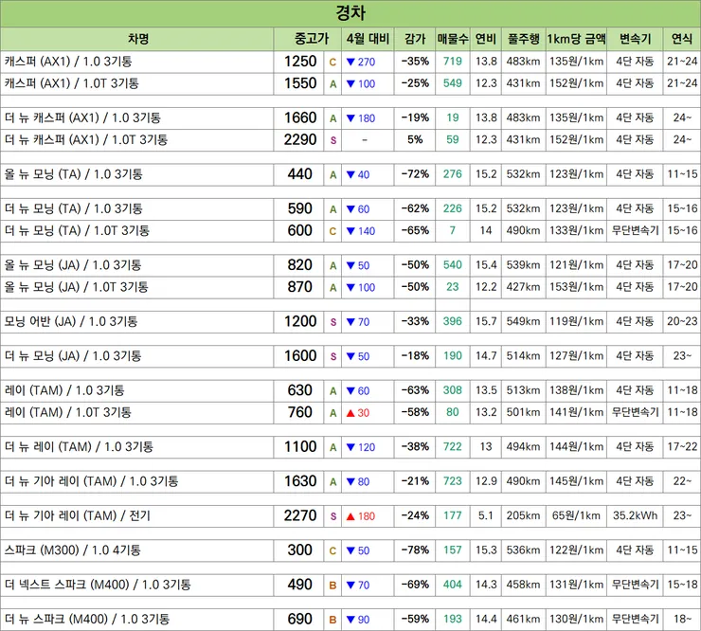Click the used price 2290
This screenshot has height=631, width=701.
click(300, 139)
